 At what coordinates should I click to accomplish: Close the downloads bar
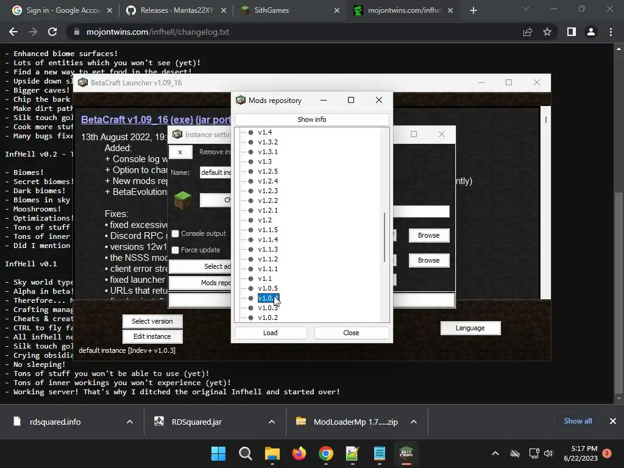(x=613, y=421)
